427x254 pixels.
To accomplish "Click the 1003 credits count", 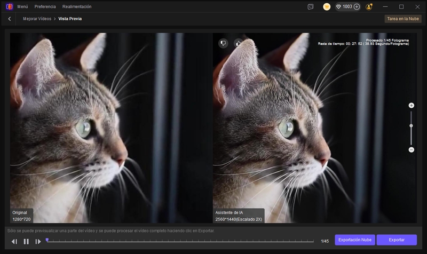I will click(347, 6).
